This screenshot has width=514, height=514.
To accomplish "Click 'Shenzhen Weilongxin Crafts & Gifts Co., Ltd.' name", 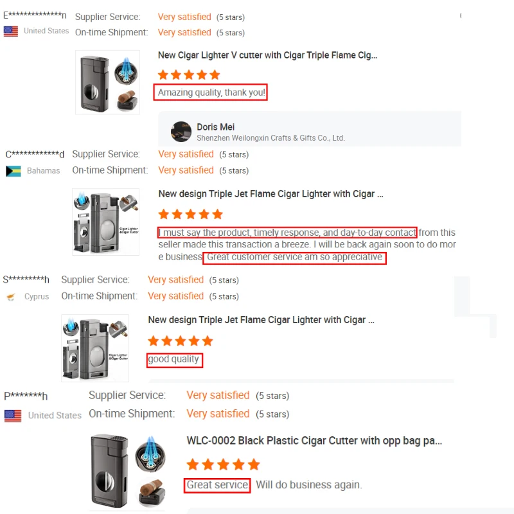I will tap(270, 138).
